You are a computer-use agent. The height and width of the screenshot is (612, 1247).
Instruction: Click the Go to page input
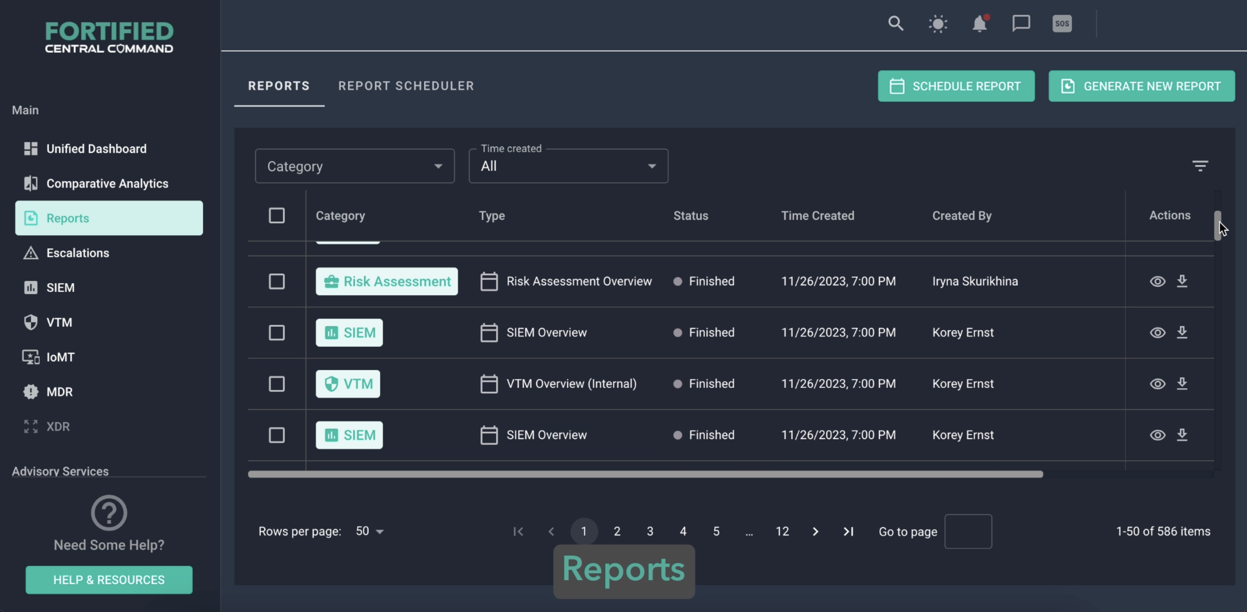tap(968, 532)
